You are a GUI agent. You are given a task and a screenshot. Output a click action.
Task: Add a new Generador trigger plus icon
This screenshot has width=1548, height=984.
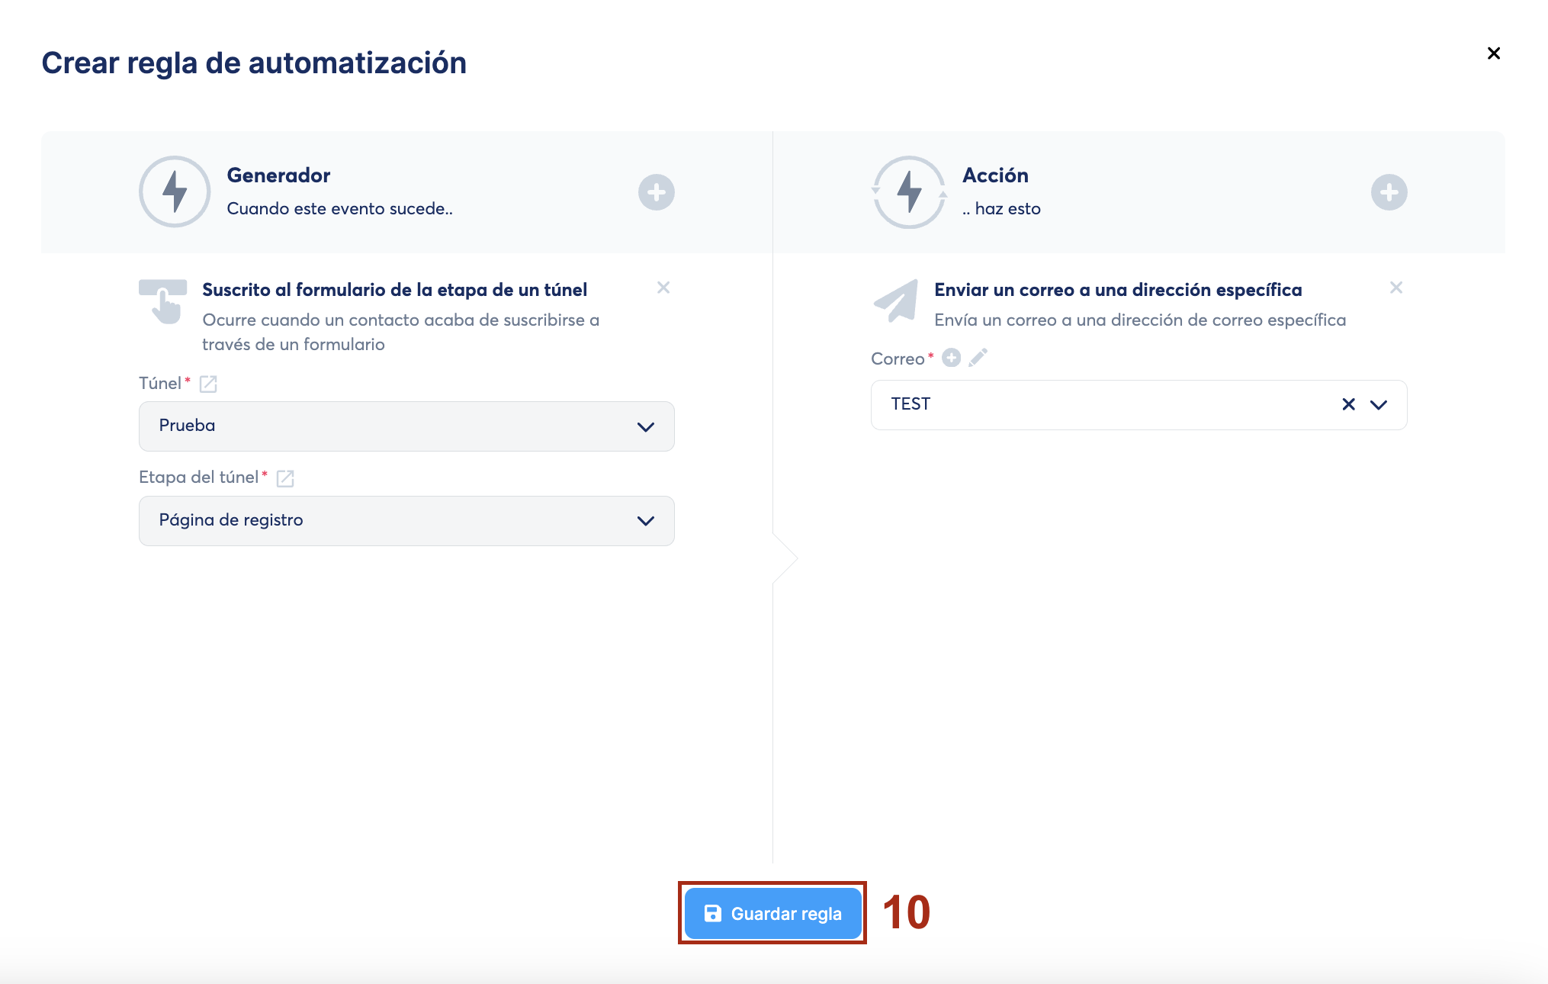656,192
